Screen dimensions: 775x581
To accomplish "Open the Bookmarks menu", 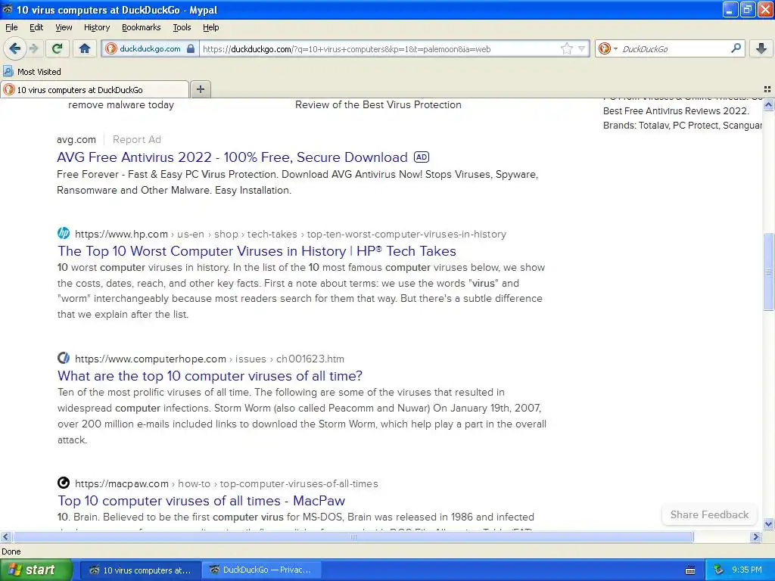I will click(141, 27).
